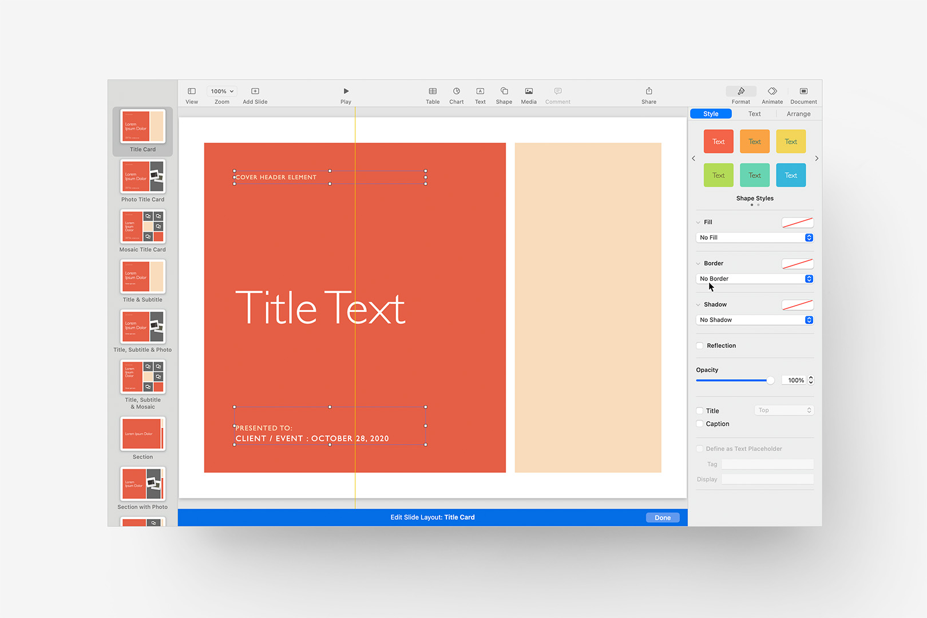927x618 pixels.
Task: Switch to the Arrange tab
Action: click(798, 114)
